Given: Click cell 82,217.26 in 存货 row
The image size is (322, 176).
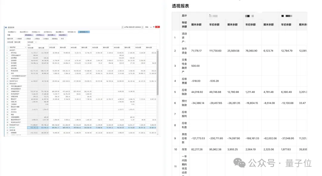Looking at the screenshot, I should pyautogui.click(x=197, y=149).
